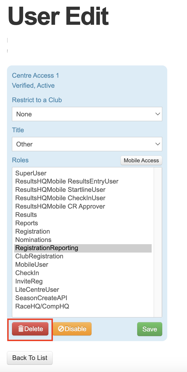This screenshot has height=372, width=187.
Task: Select the ClubRegistration role
Action: tap(83, 256)
